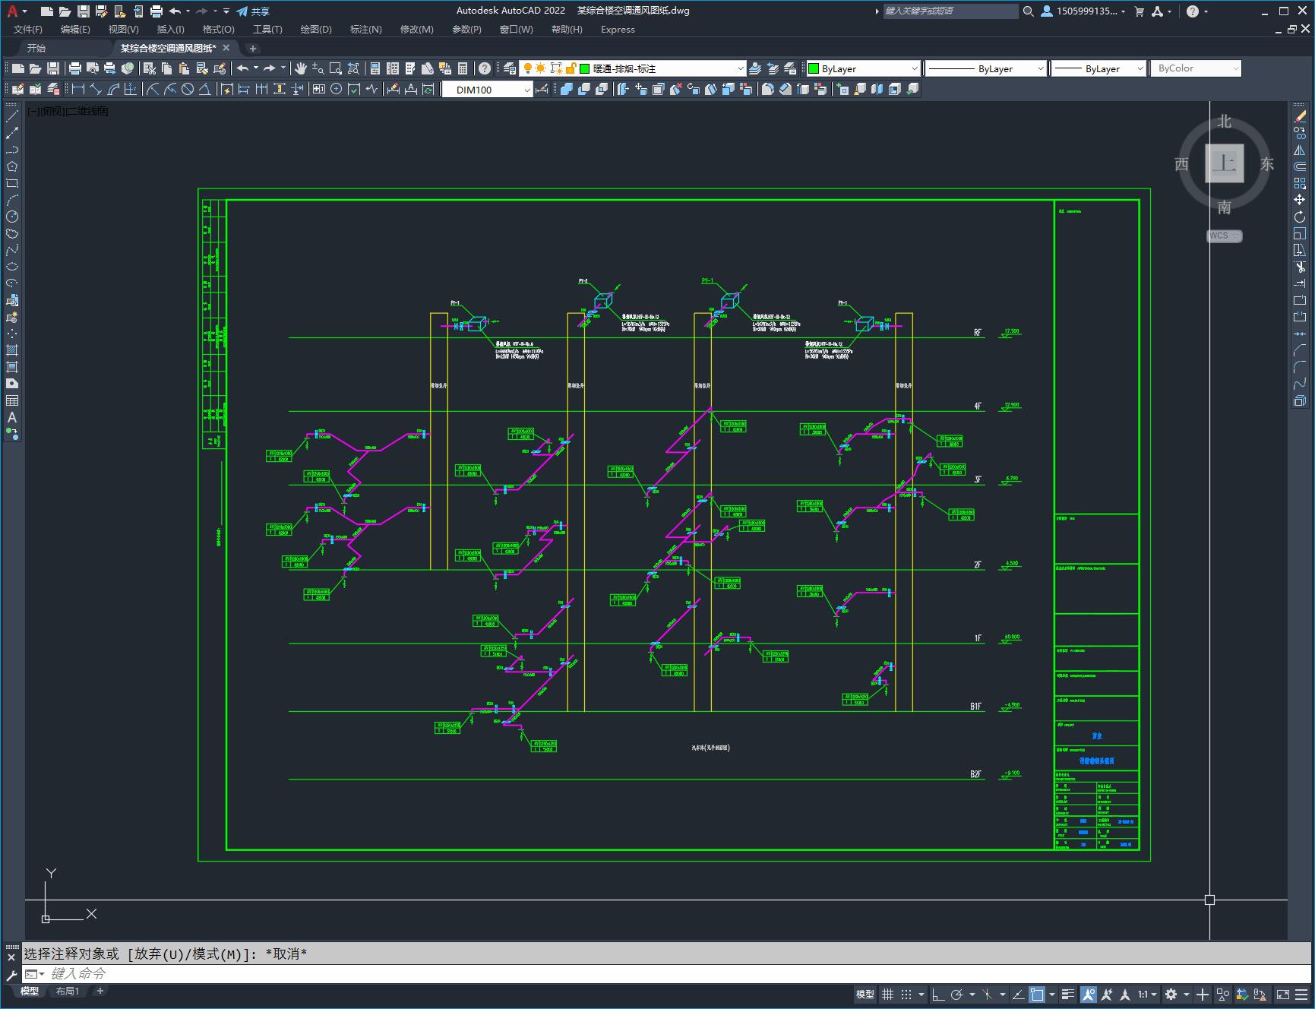Viewport: 1315px width, 1009px height.
Task: Open the 视图(V) menu
Action: click(123, 29)
